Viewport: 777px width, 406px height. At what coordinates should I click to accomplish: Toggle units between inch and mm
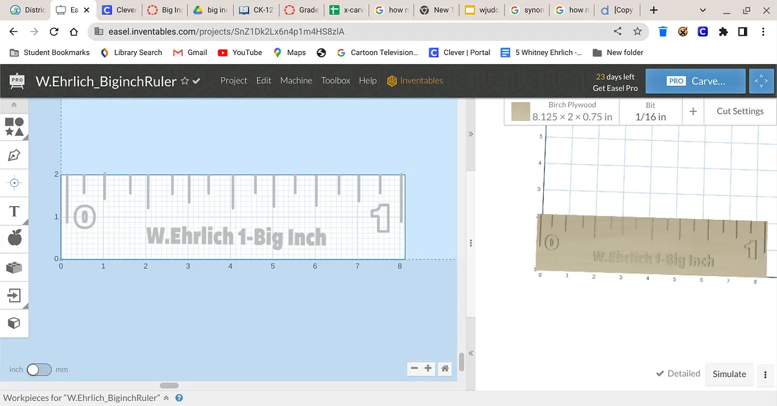38,370
